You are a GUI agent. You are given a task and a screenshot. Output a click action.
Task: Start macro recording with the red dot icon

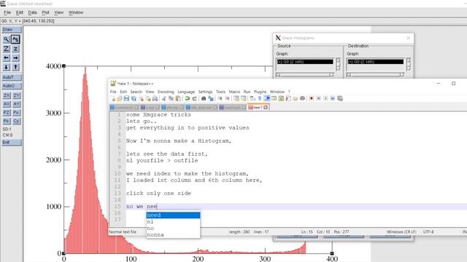pyautogui.click(x=312, y=99)
